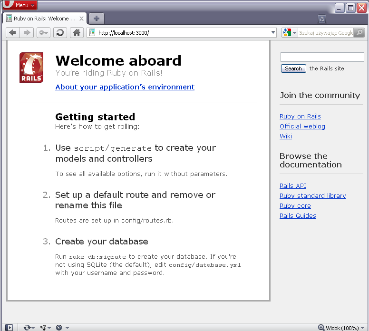The image size is (369, 331).
Task: Reload the page with refresh icon
Action: (x=60, y=32)
